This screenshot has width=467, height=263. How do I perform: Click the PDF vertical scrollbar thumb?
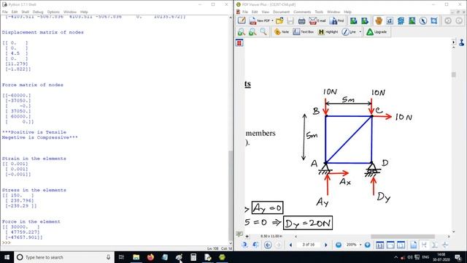coord(453,75)
